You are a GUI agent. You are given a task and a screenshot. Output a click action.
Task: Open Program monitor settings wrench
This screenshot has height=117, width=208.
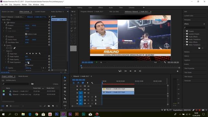point(165,62)
